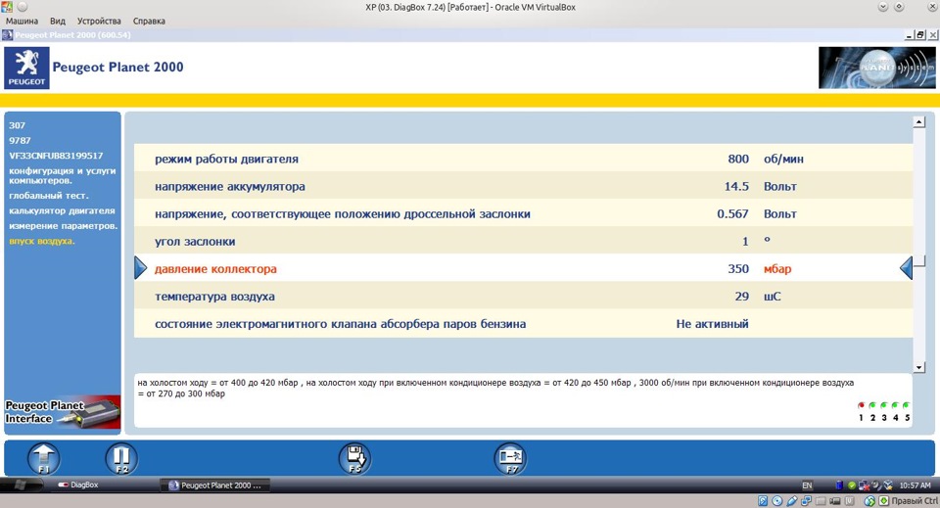
Task: Click the VIN VF33CNFUB83199517 in sidebar
Action: point(56,156)
